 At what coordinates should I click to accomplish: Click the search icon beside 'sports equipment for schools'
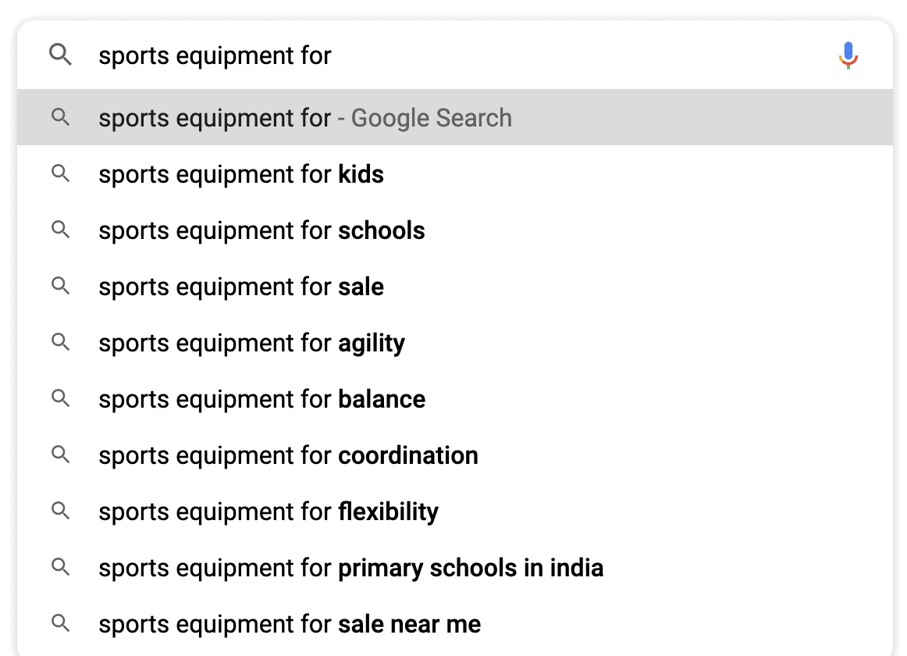click(60, 230)
